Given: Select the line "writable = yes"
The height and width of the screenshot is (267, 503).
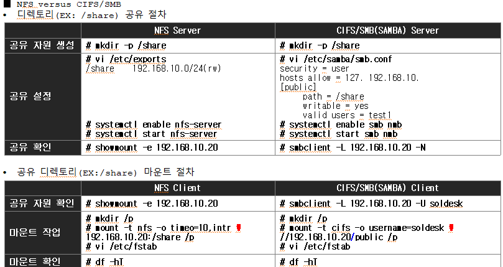Looking at the screenshot, I should (336, 106).
